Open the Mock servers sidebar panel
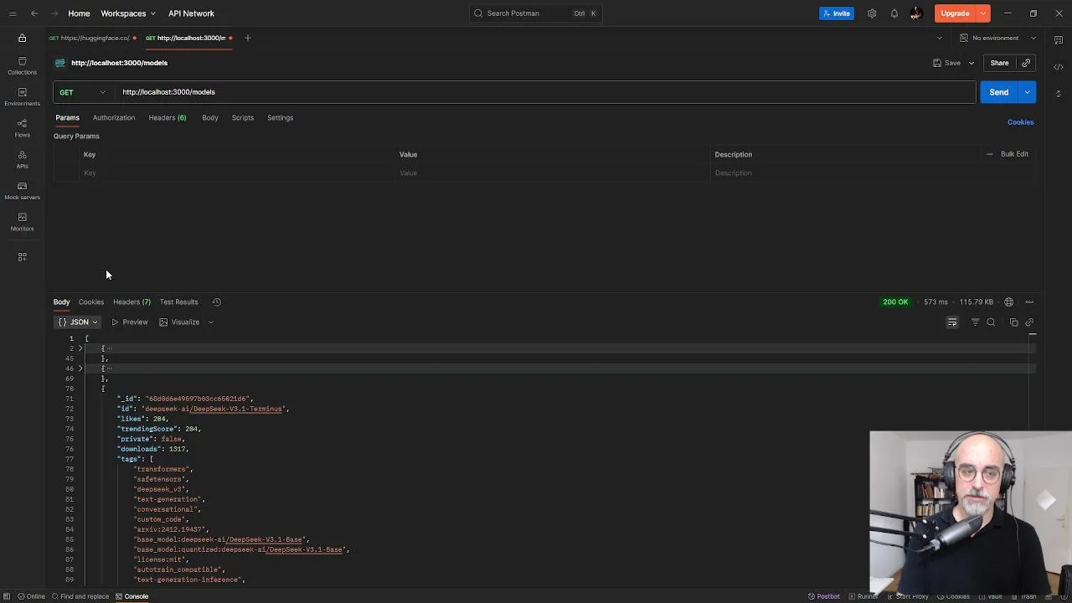This screenshot has height=603, width=1072. pos(22,191)
